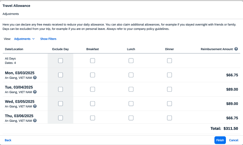This screenshot has width=243, height=145.
Task: Exclude Thu 03/06/2025 from the trip
Action: [x=60, y=118]
